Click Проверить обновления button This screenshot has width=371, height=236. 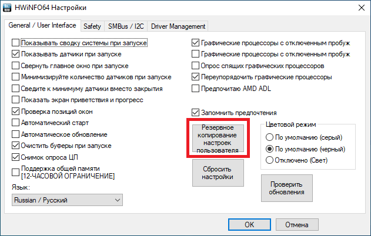tap(287, 188)
